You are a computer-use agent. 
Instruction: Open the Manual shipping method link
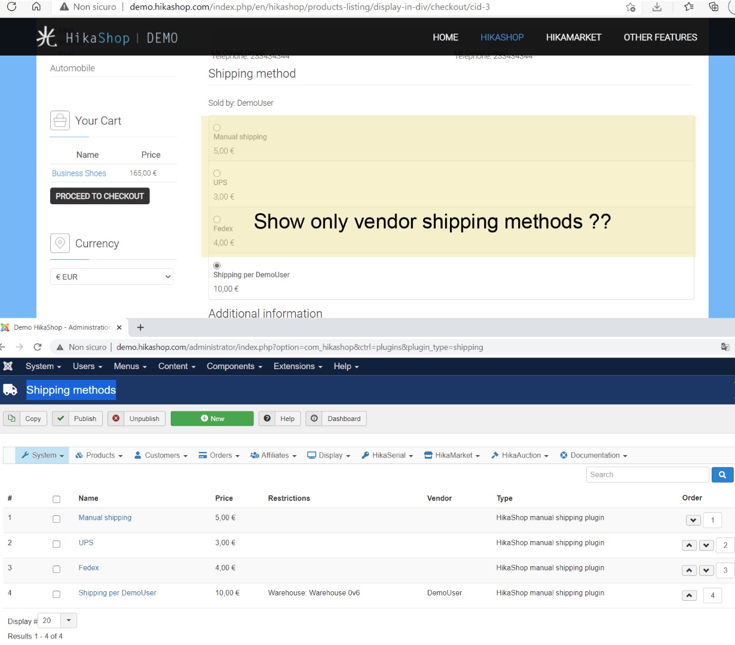[105, 518]
